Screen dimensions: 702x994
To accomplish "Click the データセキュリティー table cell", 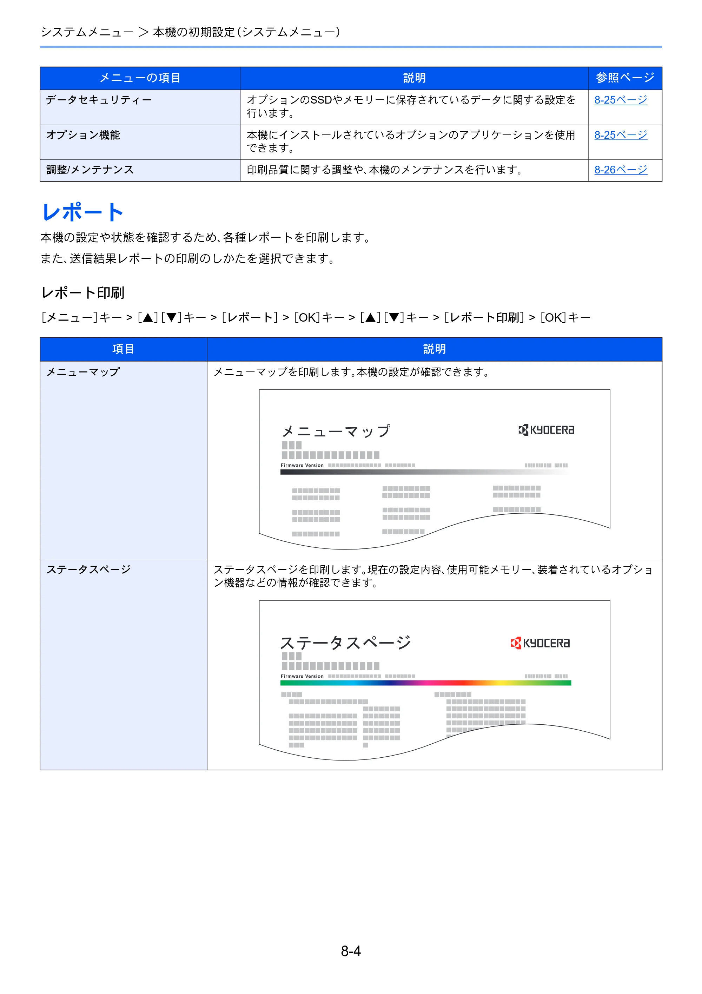I will pos(140,107).
